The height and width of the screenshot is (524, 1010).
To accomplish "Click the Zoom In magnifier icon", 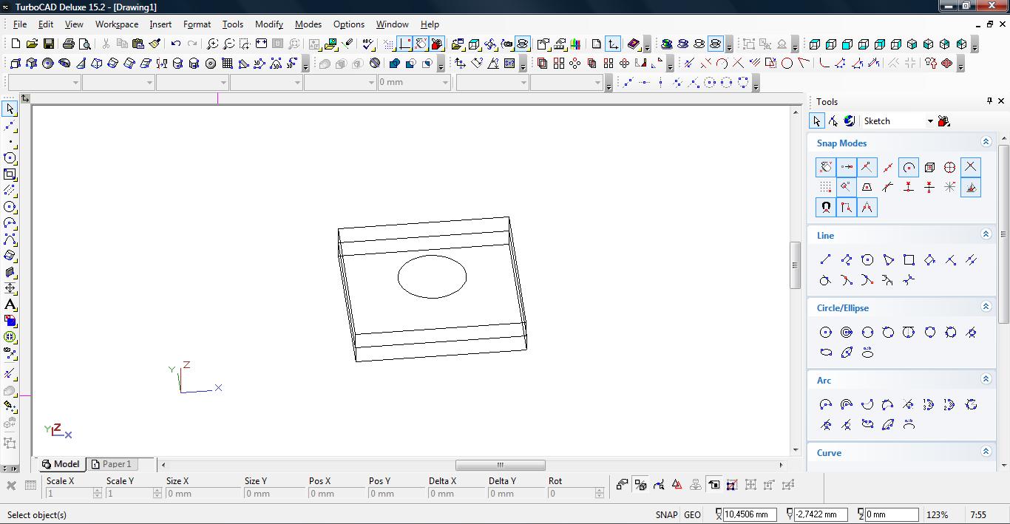I will coord(213,44).
